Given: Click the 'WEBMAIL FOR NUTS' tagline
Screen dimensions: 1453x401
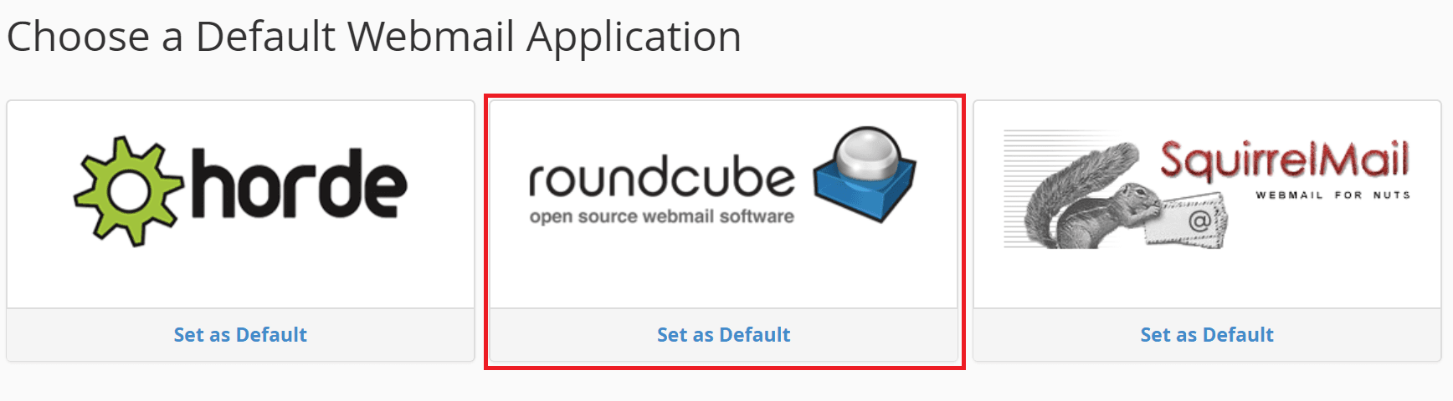Looking at the screenshot, I should (1332, 195).
